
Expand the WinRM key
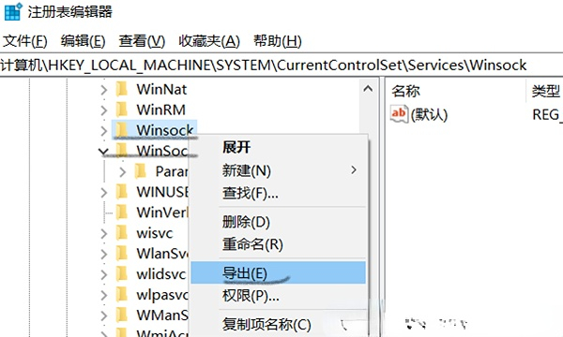click(x=104, y=110)
